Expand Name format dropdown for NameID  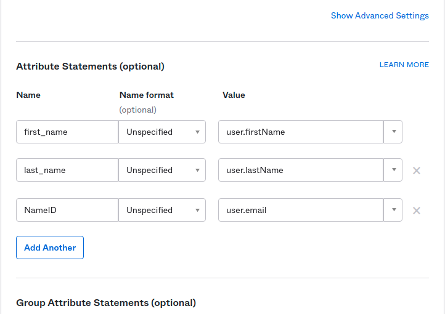click(162, 210)
